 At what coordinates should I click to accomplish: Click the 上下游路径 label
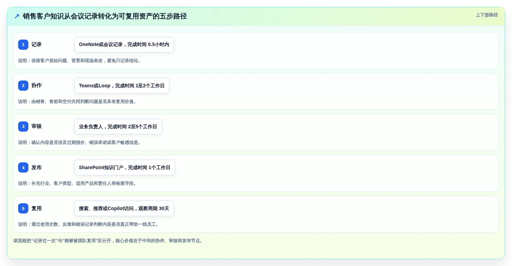487,15
